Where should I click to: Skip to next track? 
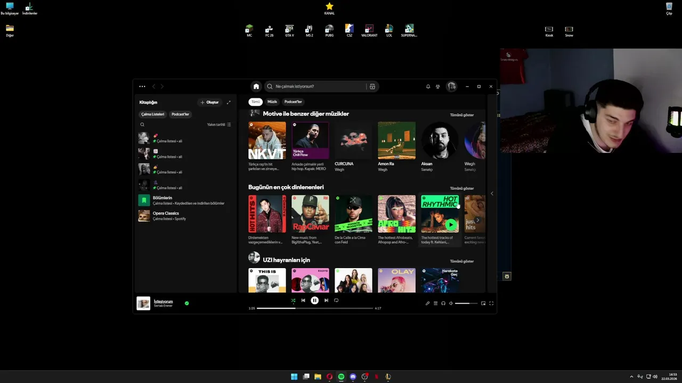click(326, 301)
